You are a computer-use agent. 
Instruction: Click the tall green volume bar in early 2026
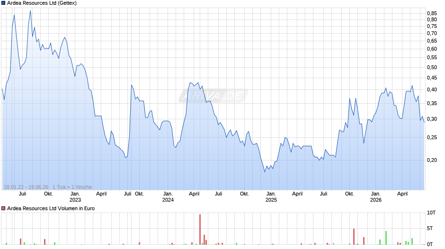point(386,238)
